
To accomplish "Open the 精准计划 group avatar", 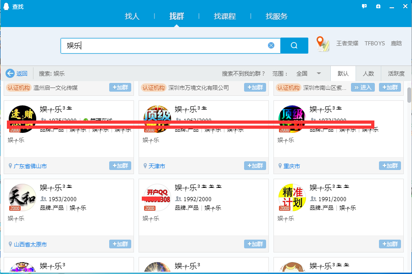I will 292,197.
